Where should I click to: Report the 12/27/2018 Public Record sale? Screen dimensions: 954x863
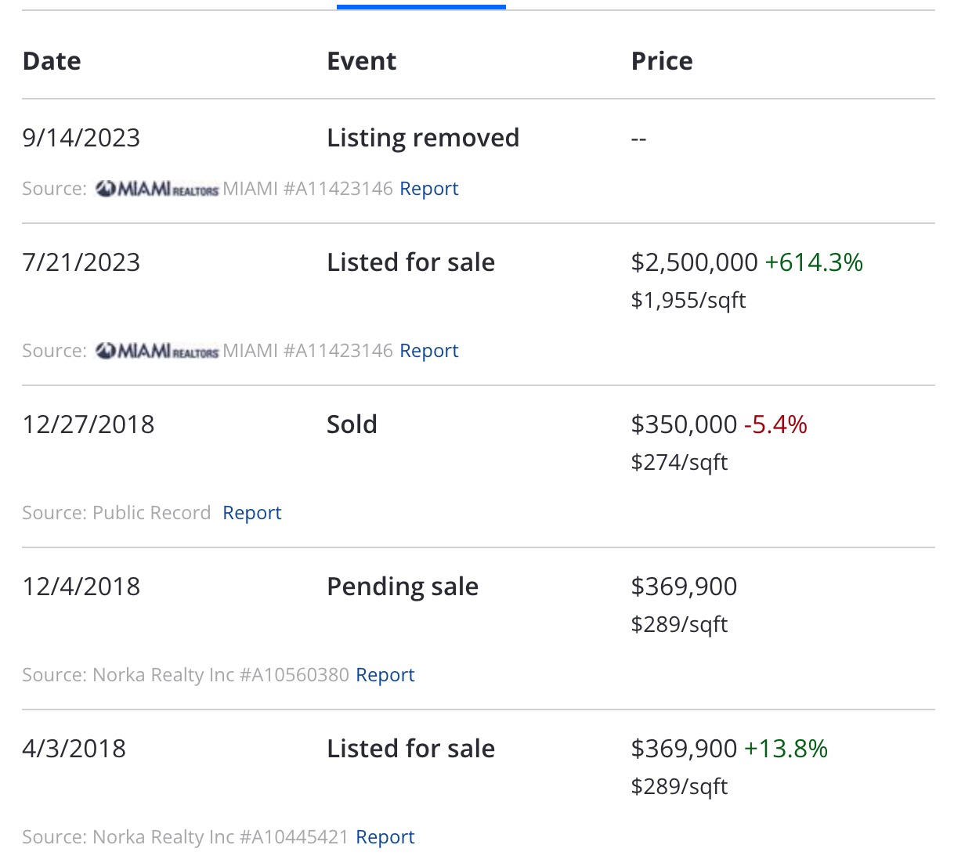(x=251, y=513)
